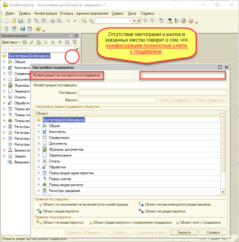Click the Снять с поддержки button
This screenshot has width=239, height=242.
click(175, 100)
